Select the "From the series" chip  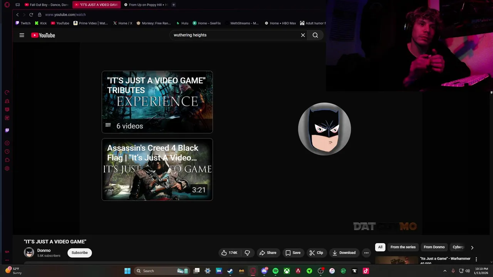[403, 247]
